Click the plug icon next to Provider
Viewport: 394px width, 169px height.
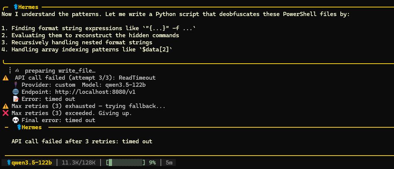(x=15, y=85)
